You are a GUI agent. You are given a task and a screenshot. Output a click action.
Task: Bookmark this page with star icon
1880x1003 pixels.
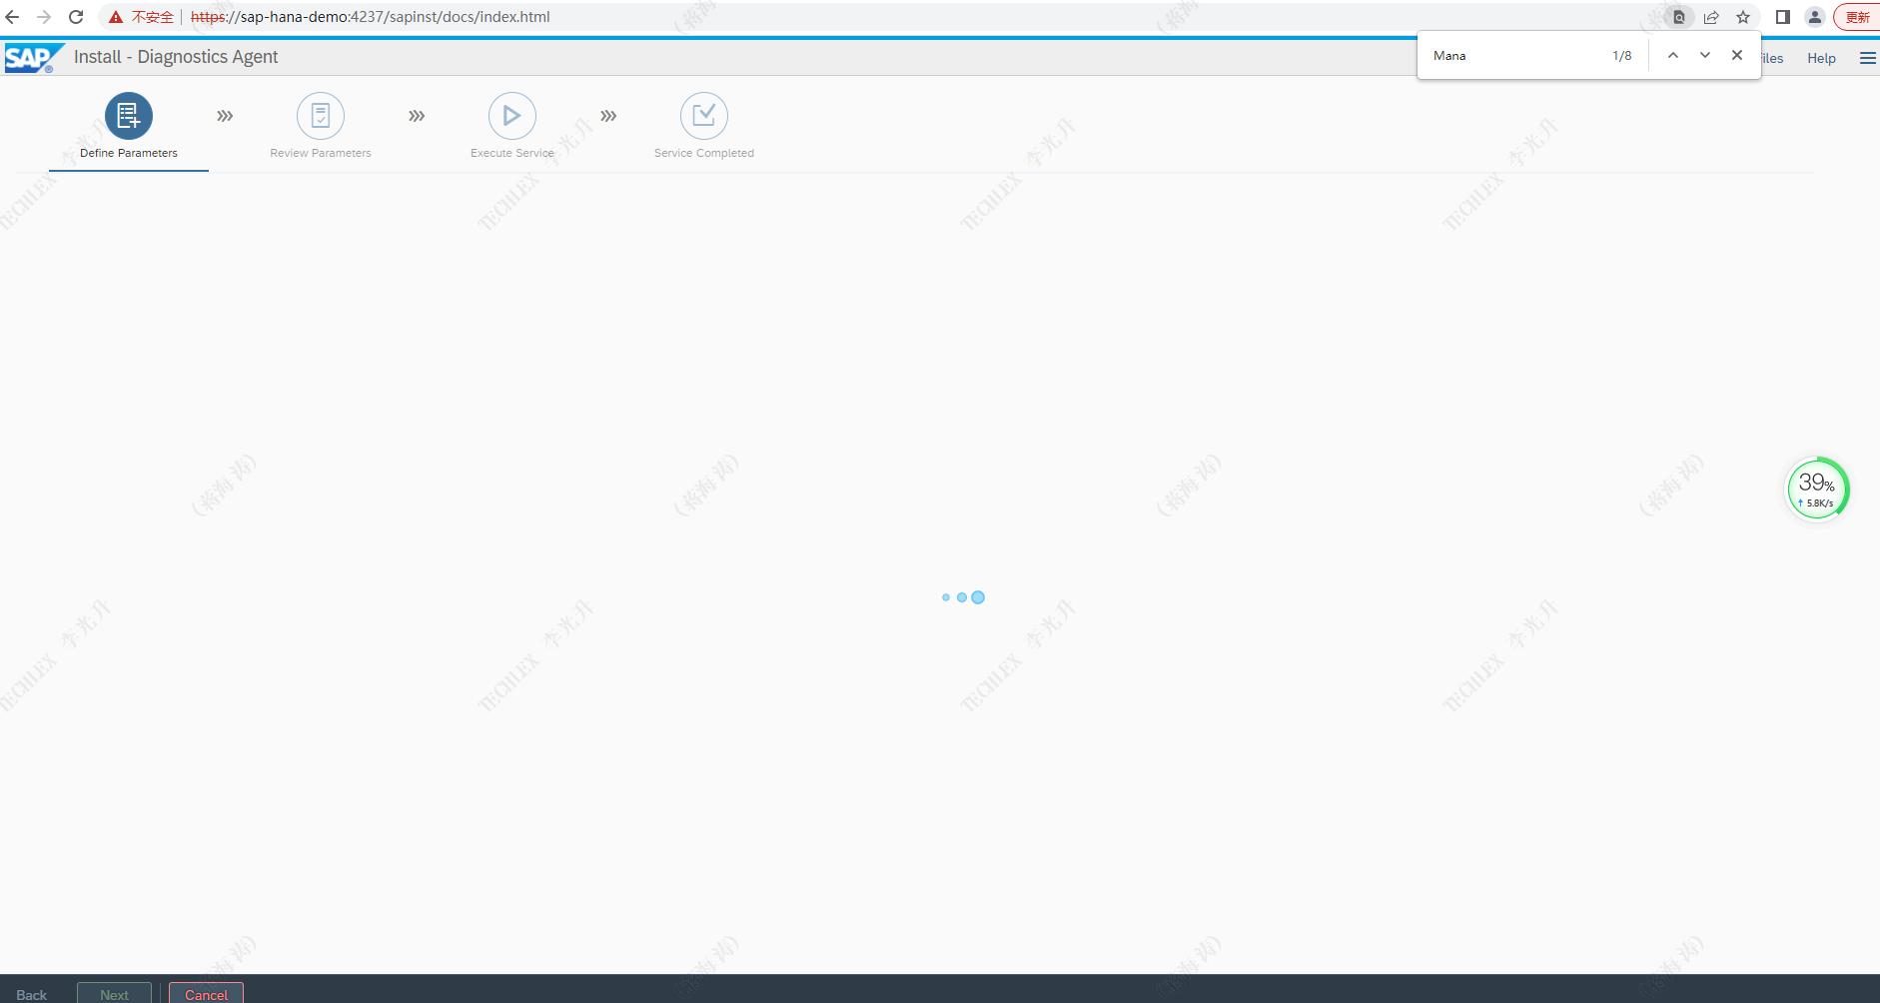1743,17
